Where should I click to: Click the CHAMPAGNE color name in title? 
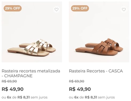[x=18, y=76]
